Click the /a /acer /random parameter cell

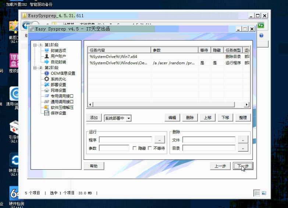click(x=174, y=63)
